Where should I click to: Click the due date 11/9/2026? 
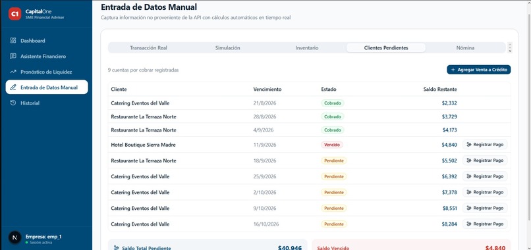tap(265, 145)
